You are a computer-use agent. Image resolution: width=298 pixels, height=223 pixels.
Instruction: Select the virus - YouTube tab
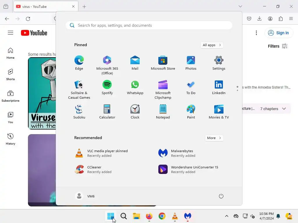tap(46, 7)
